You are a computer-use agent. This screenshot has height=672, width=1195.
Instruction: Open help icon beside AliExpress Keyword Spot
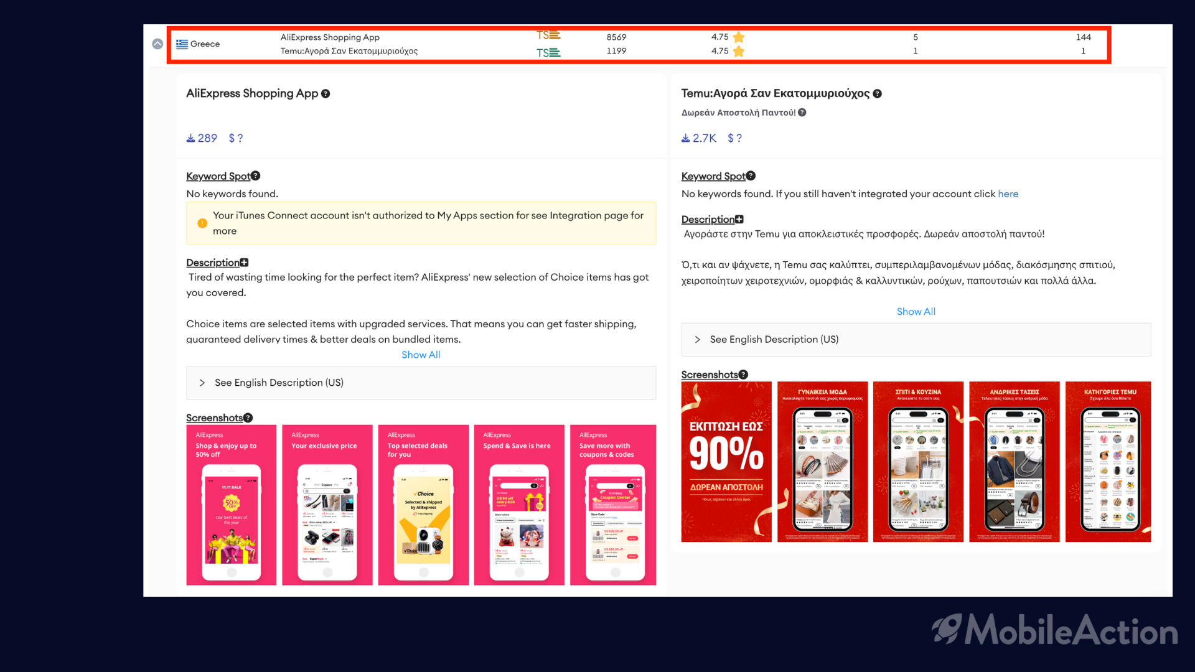click(x=256, y=176)
